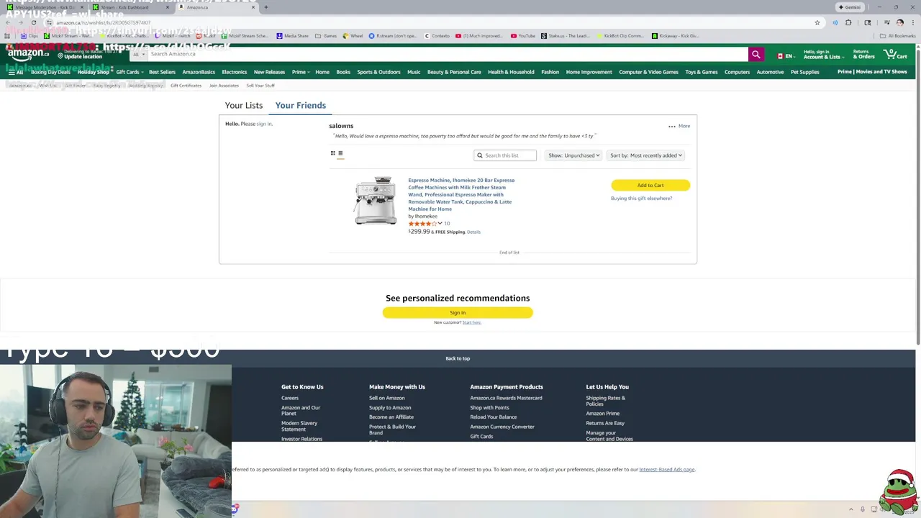
Task: Focus the Search this list field
Action: pyautogui.click(x=505, y=155)
